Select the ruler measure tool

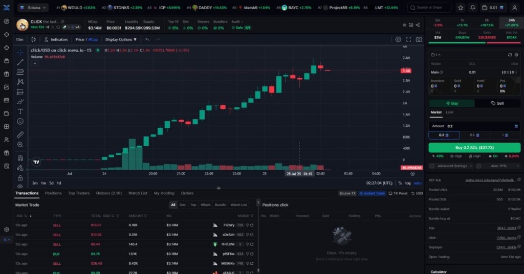pyautogui.click(x=20, y=134)
